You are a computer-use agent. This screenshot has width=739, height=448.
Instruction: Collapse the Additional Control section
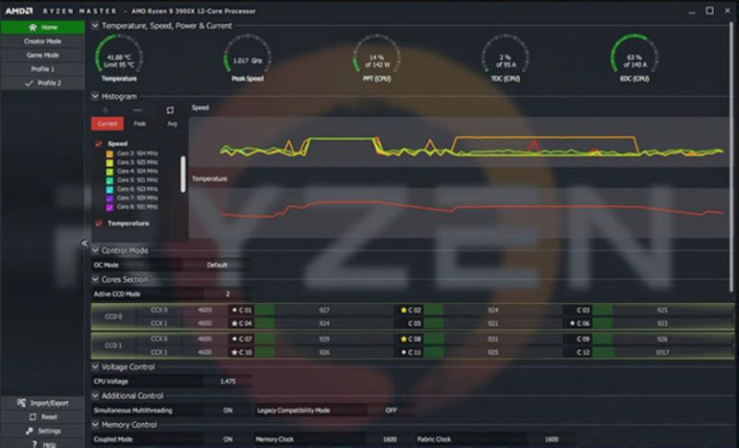[x=95, y=395]
